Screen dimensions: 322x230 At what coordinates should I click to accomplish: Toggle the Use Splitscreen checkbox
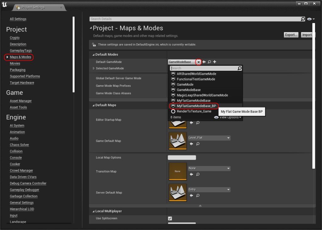pyautogui.click(x=170, y=218)
